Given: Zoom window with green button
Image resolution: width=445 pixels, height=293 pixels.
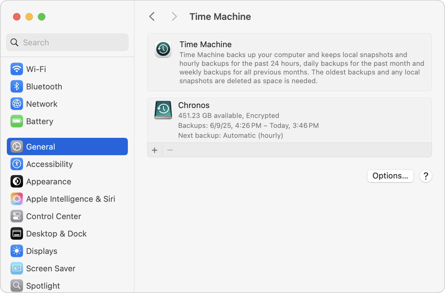Looking at the screenshot, I should [42, 16].
